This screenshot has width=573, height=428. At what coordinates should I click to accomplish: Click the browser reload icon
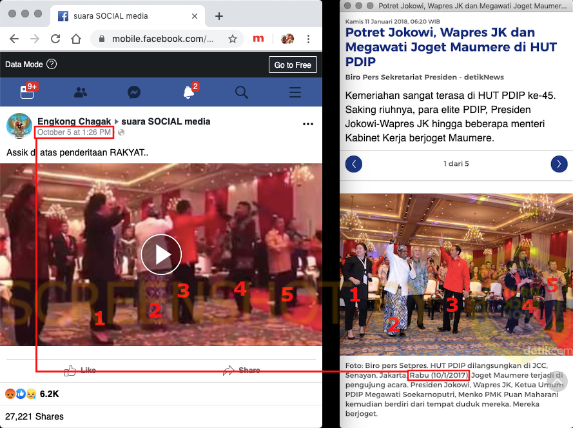(x=55, y=39)
